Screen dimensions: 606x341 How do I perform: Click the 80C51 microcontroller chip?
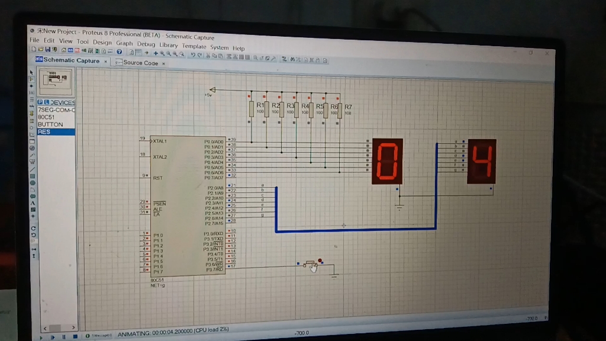click(x=188, y=205)
